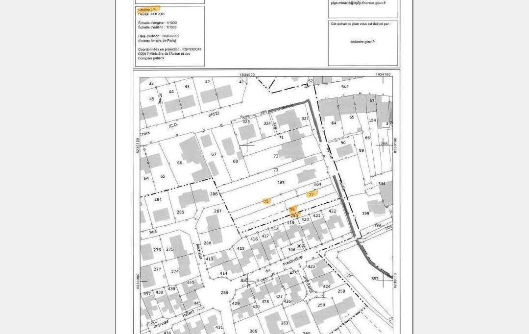Click parcel number 258
The width and height of the screenshot is (529, 334).
[341, 291]
